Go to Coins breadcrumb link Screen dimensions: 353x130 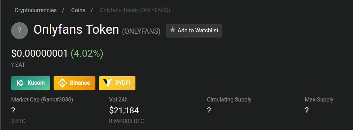click(x=78, y=10)
